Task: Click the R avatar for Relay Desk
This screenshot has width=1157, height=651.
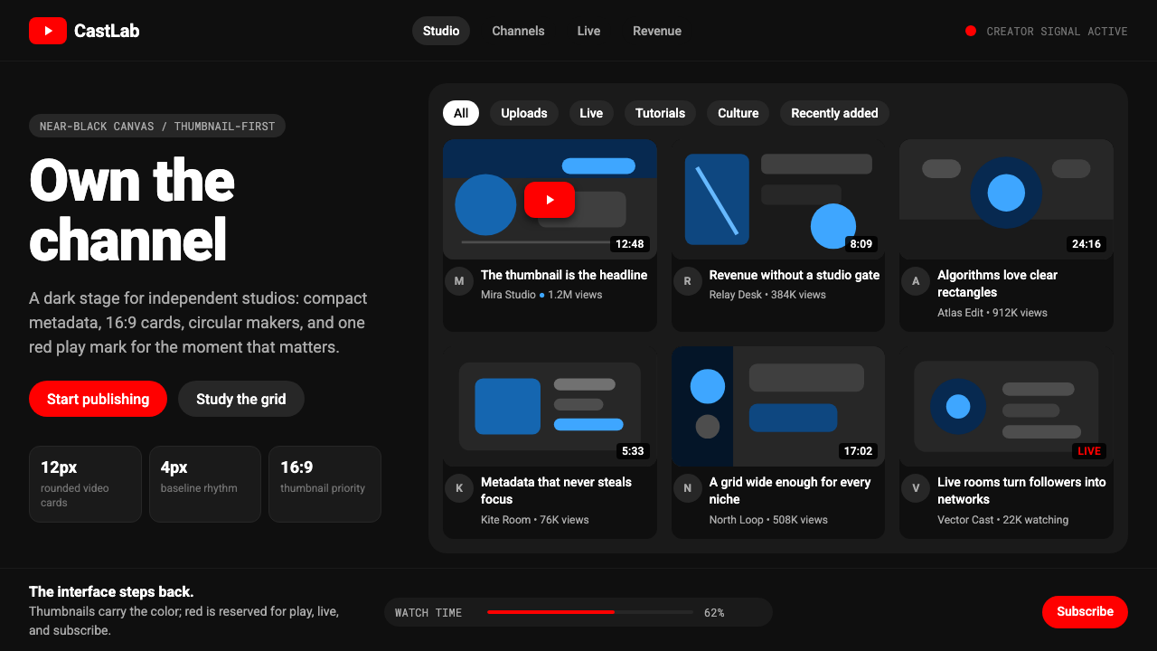Action: (687, 281)
